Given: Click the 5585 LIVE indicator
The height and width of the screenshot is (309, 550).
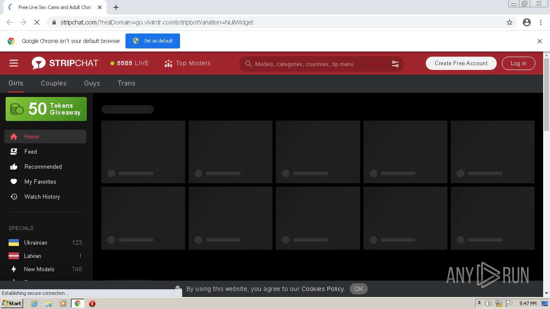Looking at the screenshot, I should coord(129,63).
